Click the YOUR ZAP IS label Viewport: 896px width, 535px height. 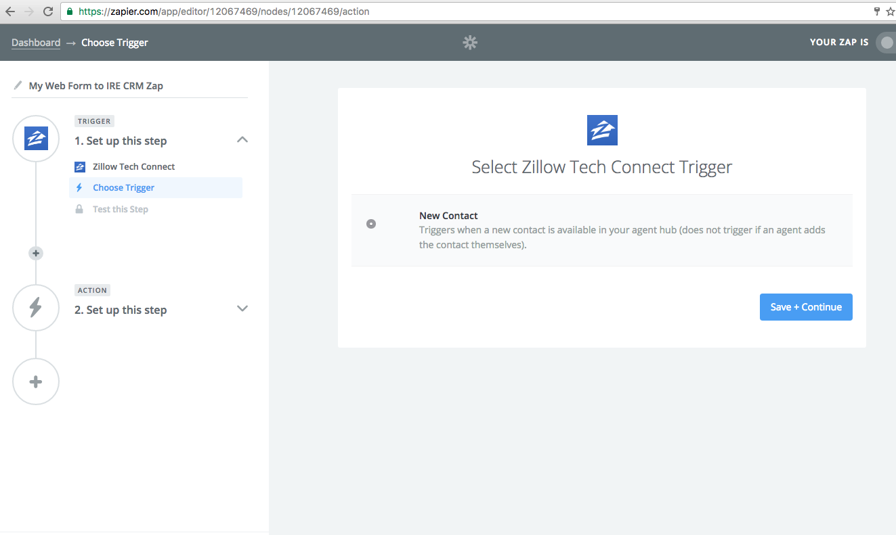click(839, 42)
